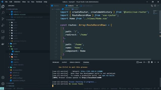Click the Prettier status bar item

136,88
